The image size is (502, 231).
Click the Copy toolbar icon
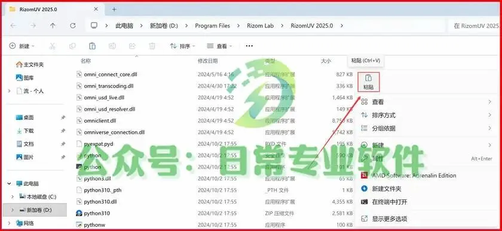pyautogui.click(x=72, y=46)
